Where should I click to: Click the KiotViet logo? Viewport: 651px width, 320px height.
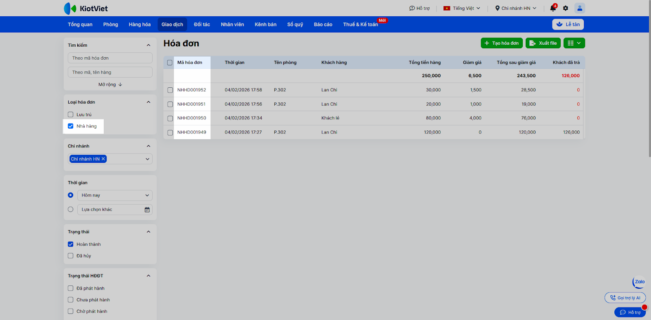pos(86,8)
